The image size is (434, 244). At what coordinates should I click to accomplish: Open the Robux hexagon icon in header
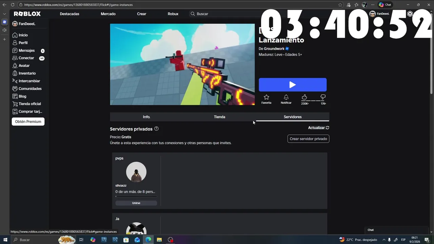point(410,14)
